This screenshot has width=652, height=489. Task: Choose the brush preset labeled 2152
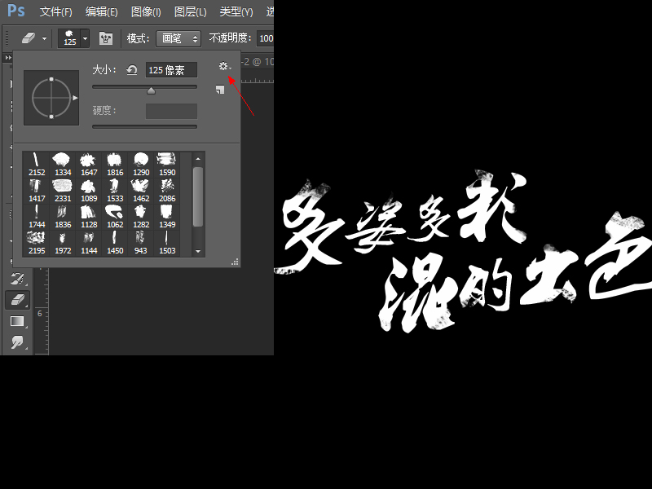[x=37, y=165]
